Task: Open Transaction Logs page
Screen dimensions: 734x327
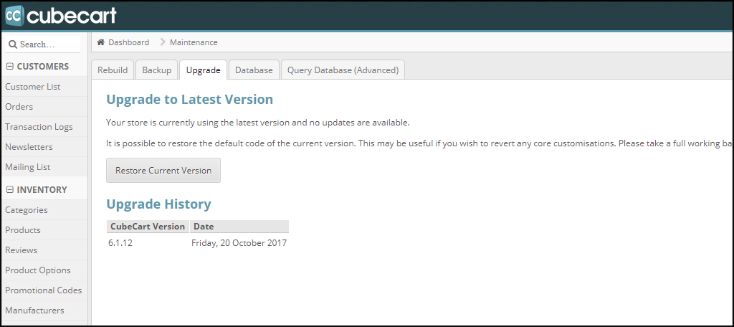Action: [39, 127]
